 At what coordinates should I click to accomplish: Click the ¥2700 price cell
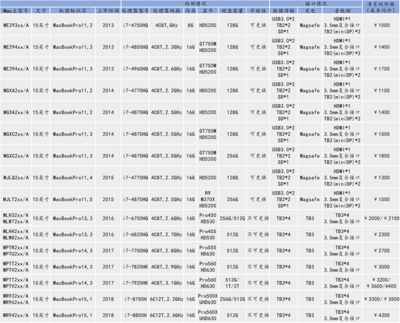pyautogui.click(x=381, y=251)
